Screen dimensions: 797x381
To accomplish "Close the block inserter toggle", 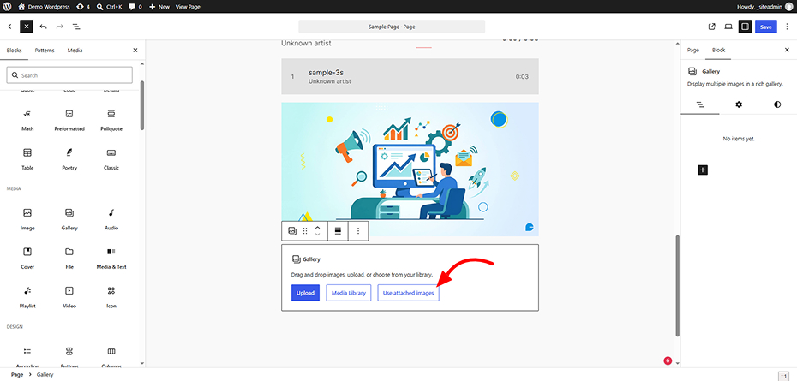I will (27, 27).
